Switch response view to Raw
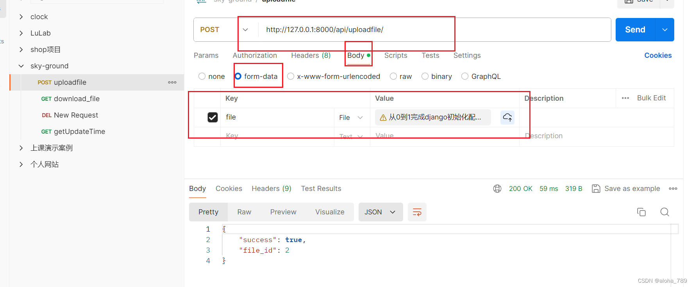The height and width of the screenshot is (287, 693). [x=244, y=212]
